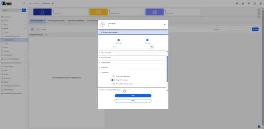Screen dimensions: 264x129
Task: Click the OD avatar circle
Action: point(102,25)
